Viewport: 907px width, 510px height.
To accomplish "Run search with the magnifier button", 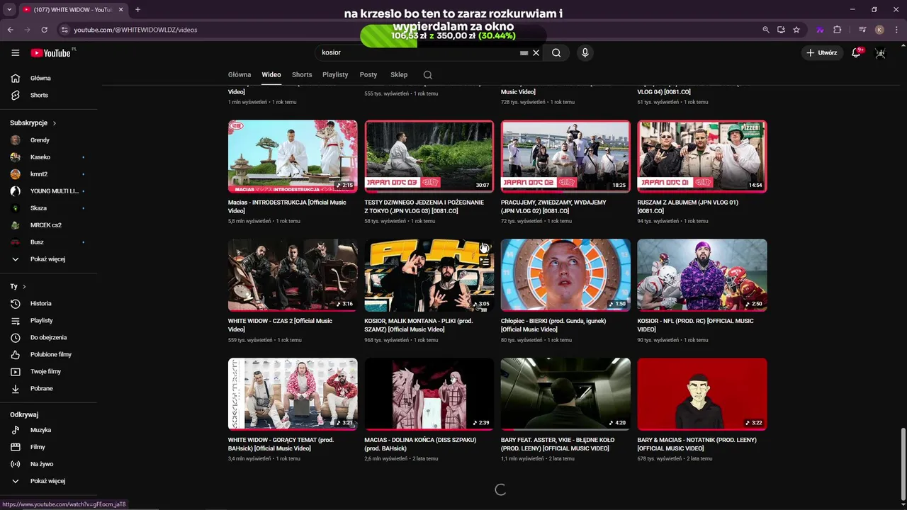I will pos(556,52).
